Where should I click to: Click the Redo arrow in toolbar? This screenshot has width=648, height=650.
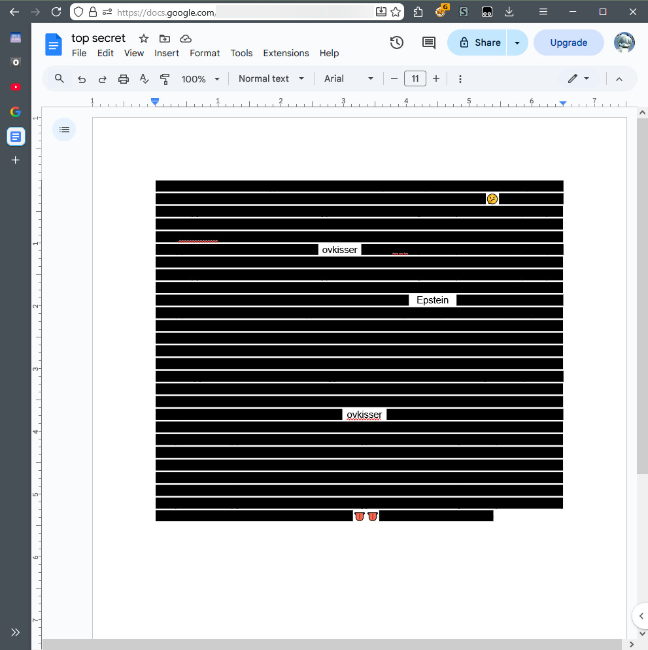(103, 79)
